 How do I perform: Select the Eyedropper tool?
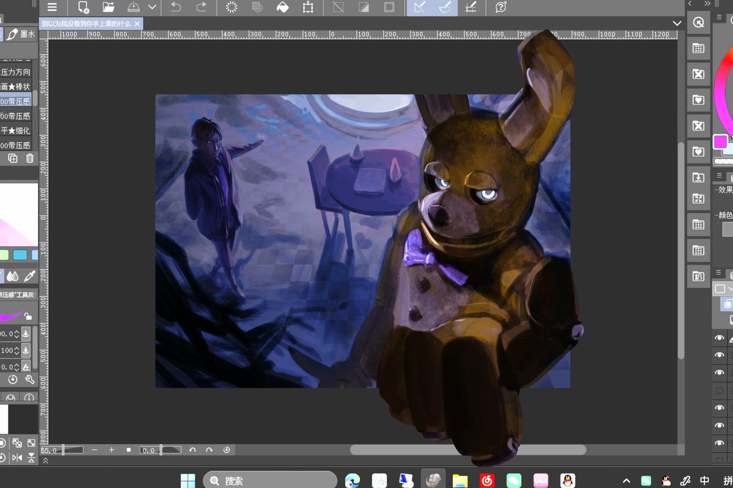29,276
